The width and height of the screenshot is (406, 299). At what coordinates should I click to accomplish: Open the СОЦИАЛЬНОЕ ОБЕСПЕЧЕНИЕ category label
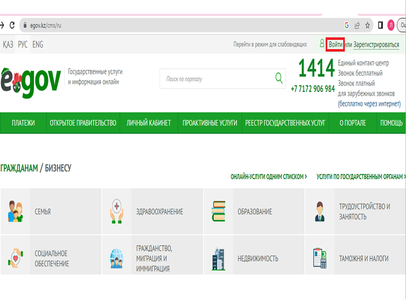pyautogui.click(x=52, y=258)
